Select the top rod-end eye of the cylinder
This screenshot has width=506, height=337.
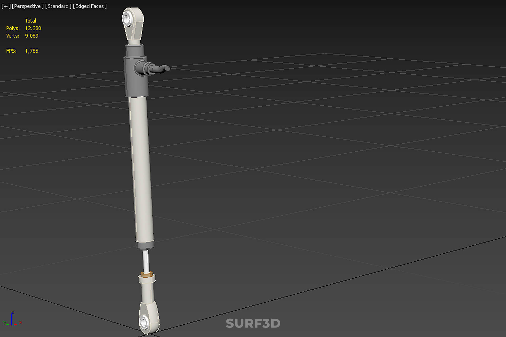[x=133, y=24]
